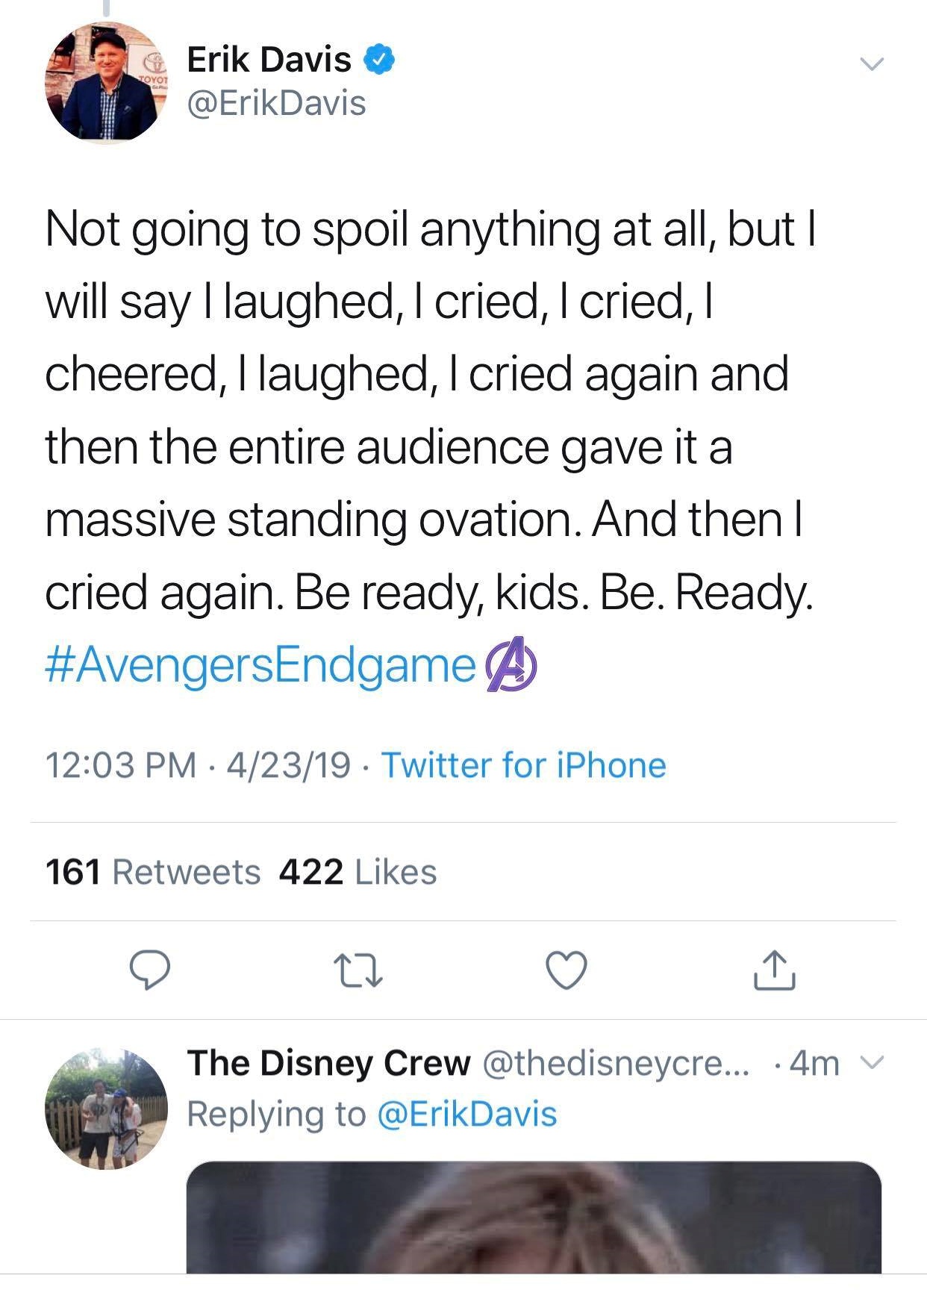Open Erik Davis's profile picture

pos(106,82)
